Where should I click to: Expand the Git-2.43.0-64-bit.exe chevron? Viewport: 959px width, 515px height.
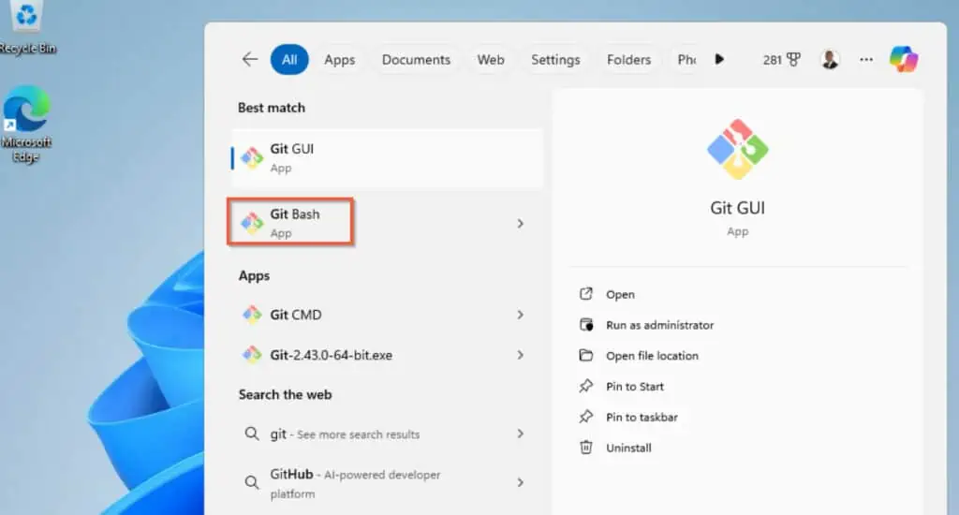(x=520, y=355)
